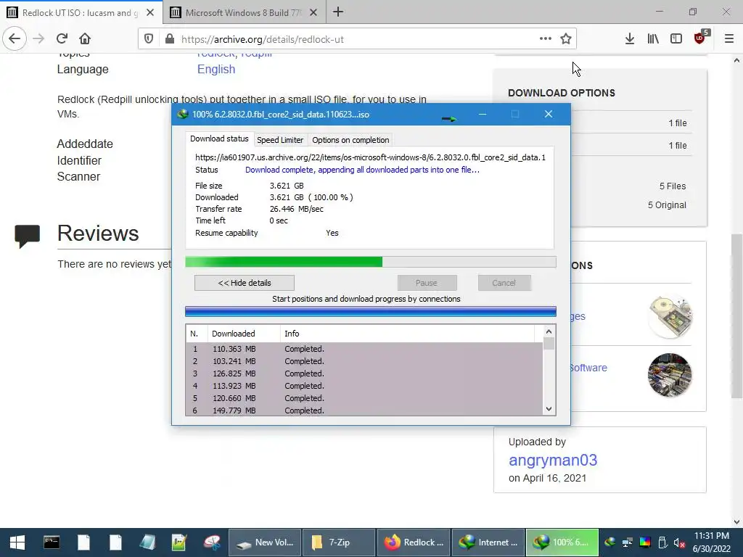This screenshot has height=557, width=743.
Task: Click the Software collection link
Action: coord(588,368)
